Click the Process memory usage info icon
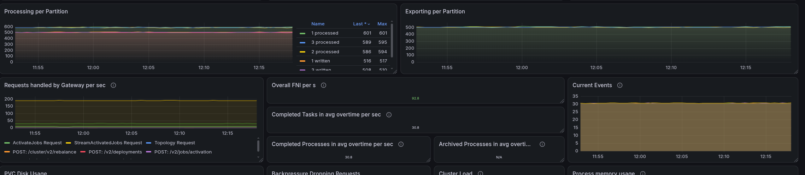The image size is (805, 175). [x=642, y=173]
